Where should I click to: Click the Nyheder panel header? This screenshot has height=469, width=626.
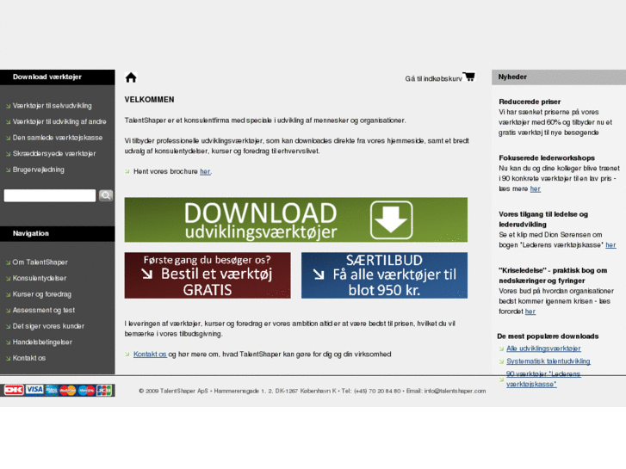tap(559, 77)
